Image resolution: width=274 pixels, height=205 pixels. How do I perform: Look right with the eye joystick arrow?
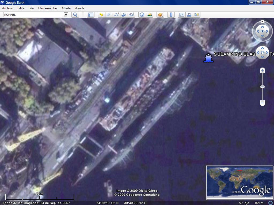pos(267,31)
